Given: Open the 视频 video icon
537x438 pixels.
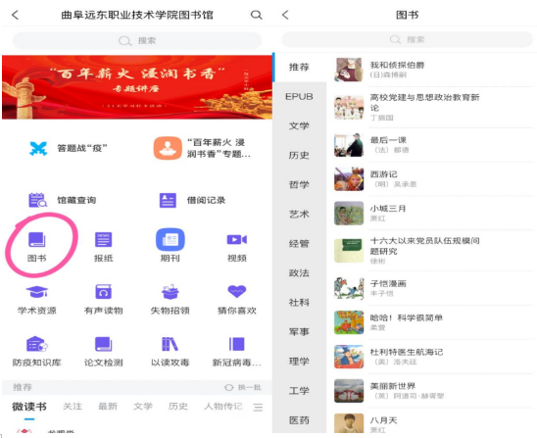Looking at the screenshot, I should 236,239.
